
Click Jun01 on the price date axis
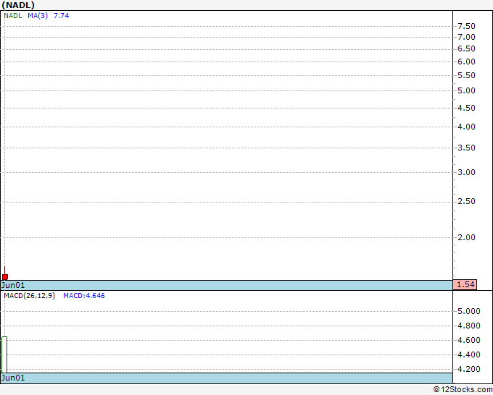coord(13,285)
